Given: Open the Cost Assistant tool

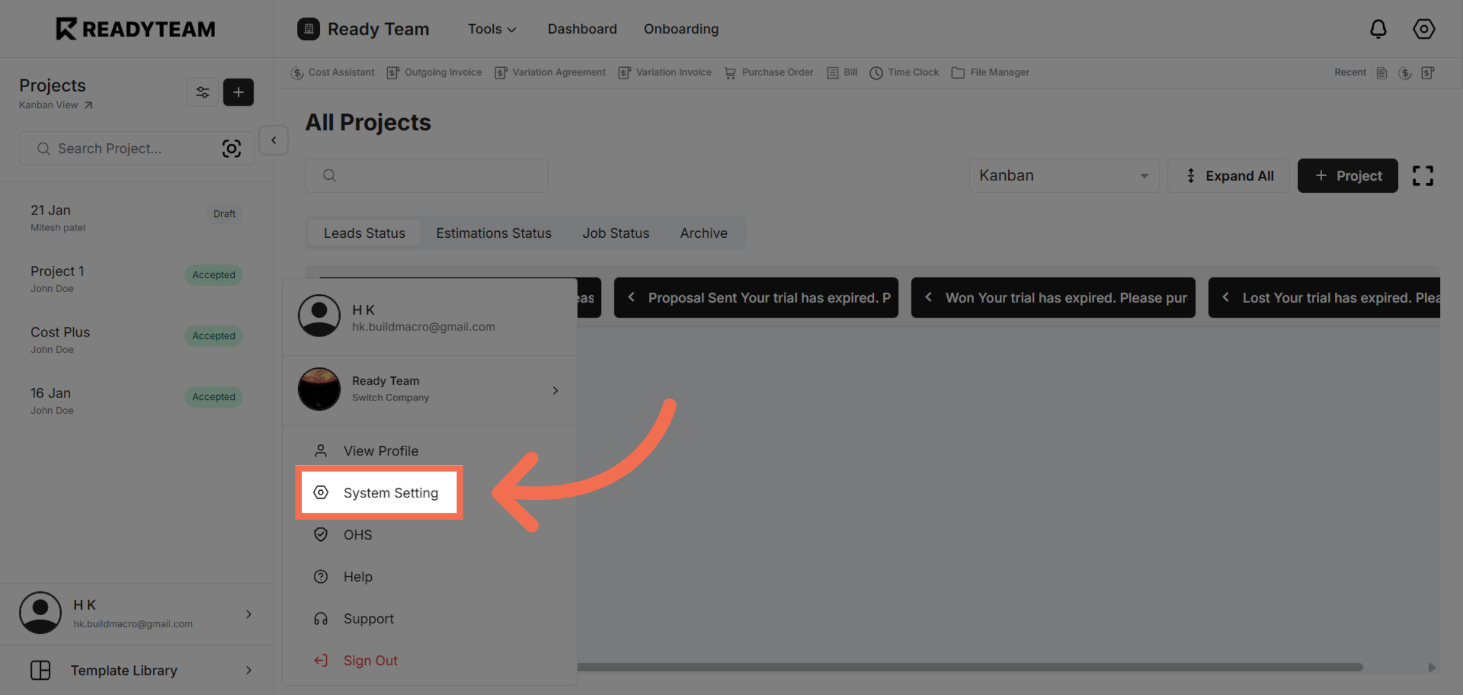Looking at the screenshot, I should point(333,72).
